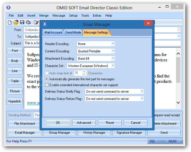191x152 pixels.
Task: Click message body scrollbar up arrow
Action: click(x=178, y=53)
